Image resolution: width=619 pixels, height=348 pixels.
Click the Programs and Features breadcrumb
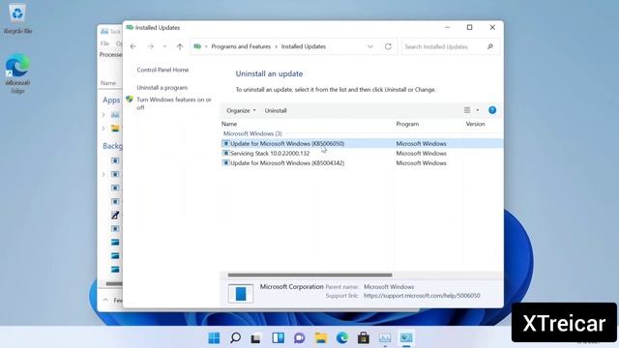point(241,46)
